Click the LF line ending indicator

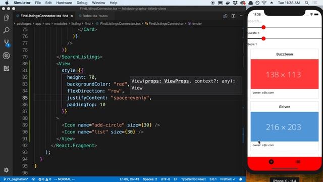(x=176, y=179)
